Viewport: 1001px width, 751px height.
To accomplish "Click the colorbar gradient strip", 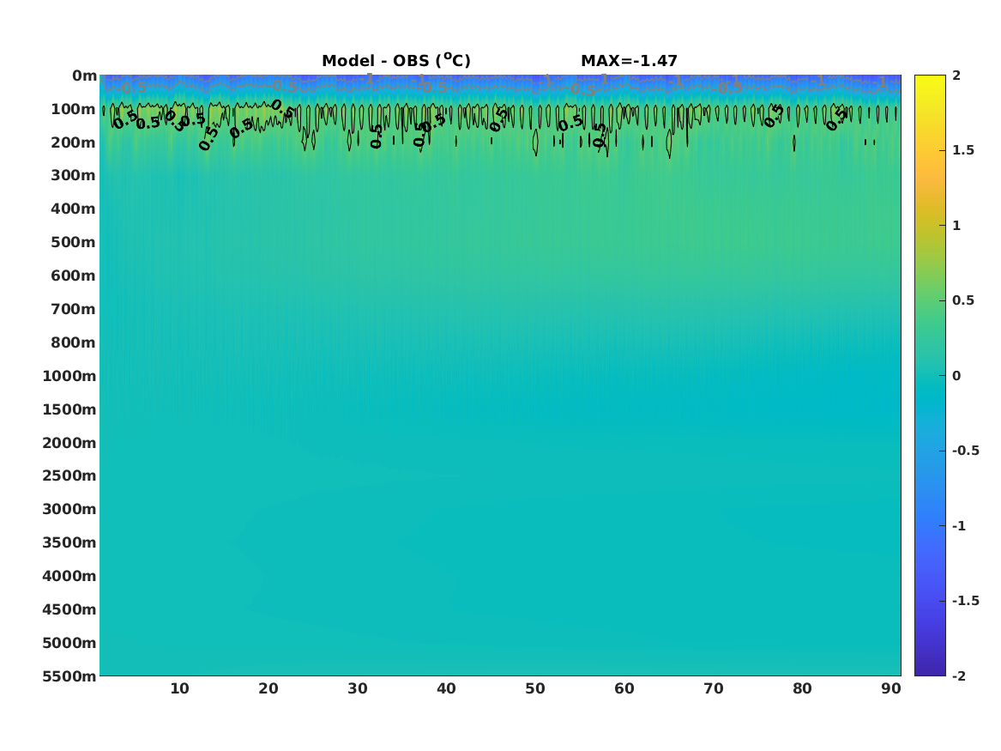I will coord(930,375).
